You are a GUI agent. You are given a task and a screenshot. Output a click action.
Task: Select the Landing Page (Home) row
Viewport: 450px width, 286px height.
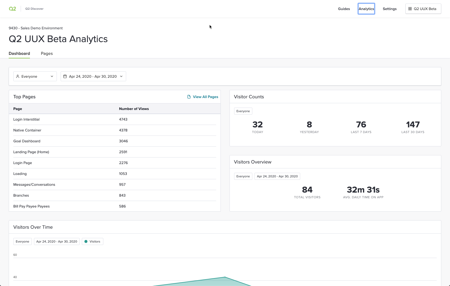pyautogui.click(x=115, y=152)
